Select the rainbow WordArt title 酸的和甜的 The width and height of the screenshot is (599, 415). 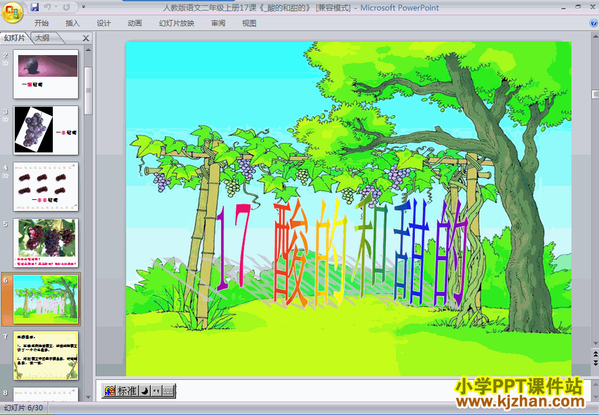[x=343, y=253]
